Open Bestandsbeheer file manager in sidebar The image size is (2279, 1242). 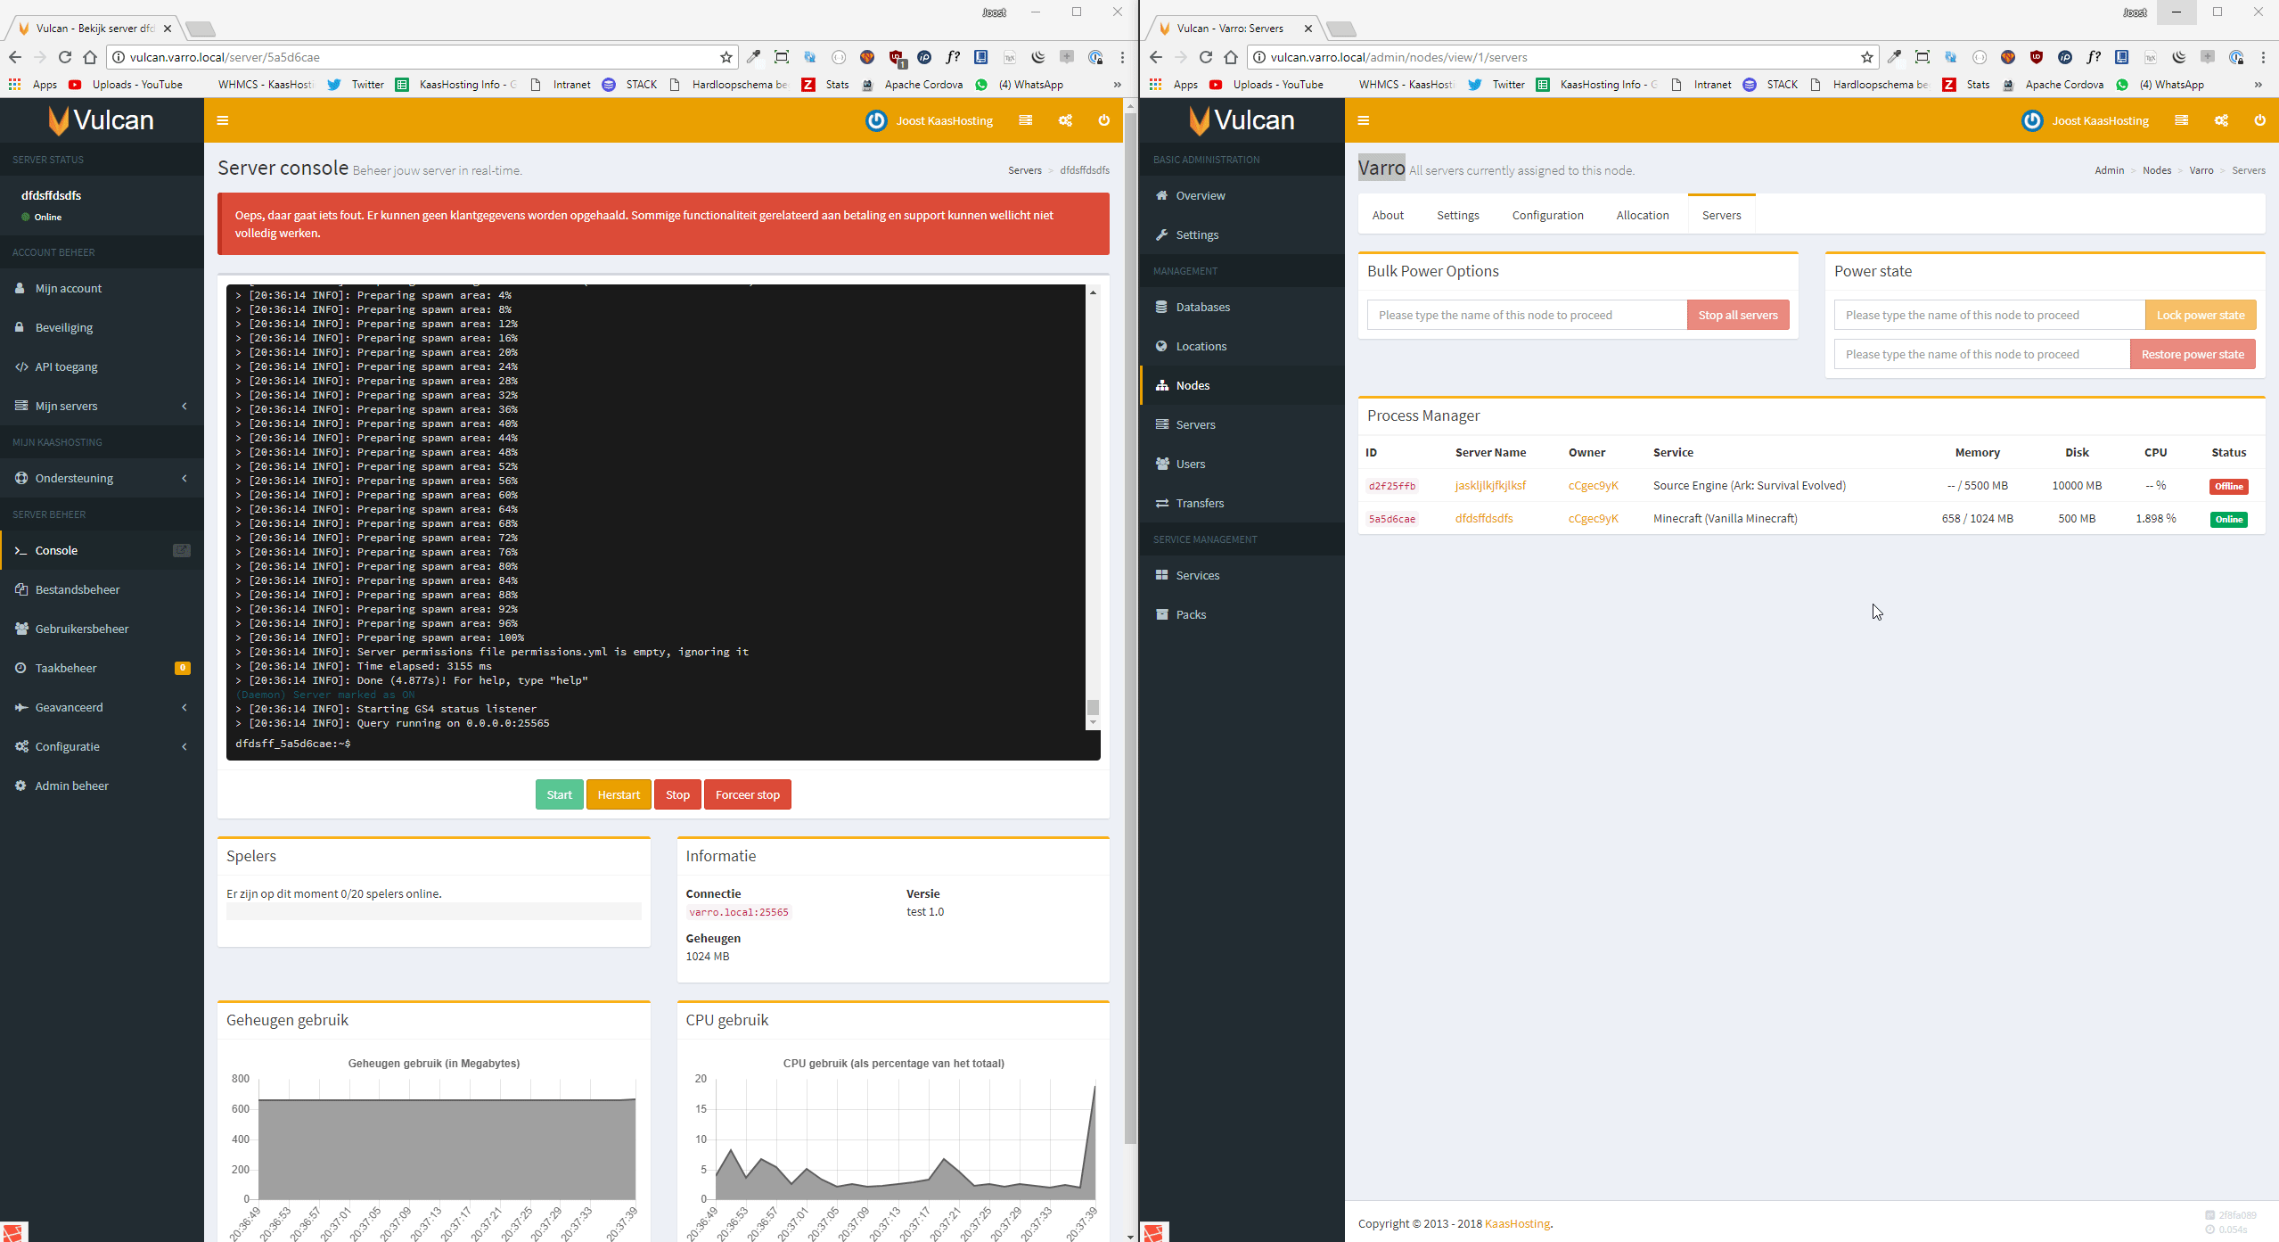(78, 589)
